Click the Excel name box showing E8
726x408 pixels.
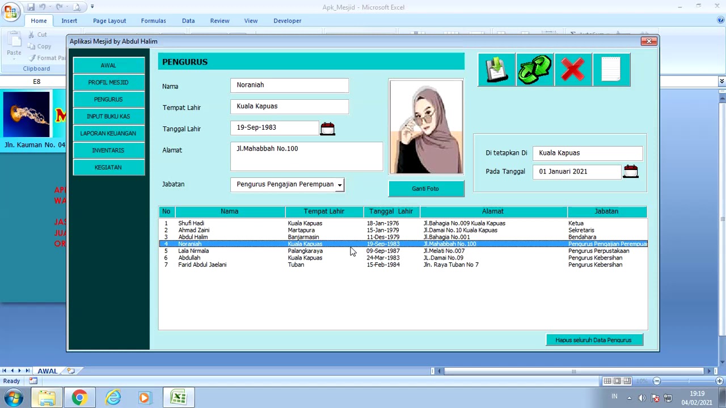click(x=36, y=82)
